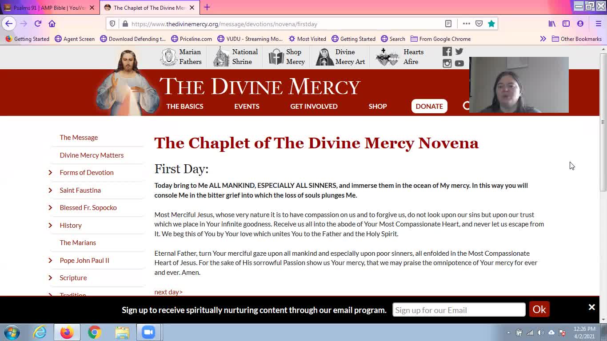Open the GET INVOLVED navigation menu

[x=314, y=106]
